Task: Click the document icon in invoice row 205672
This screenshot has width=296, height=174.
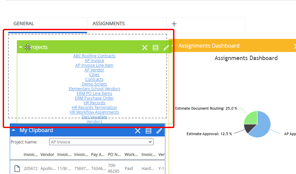Action: [17, 169]
